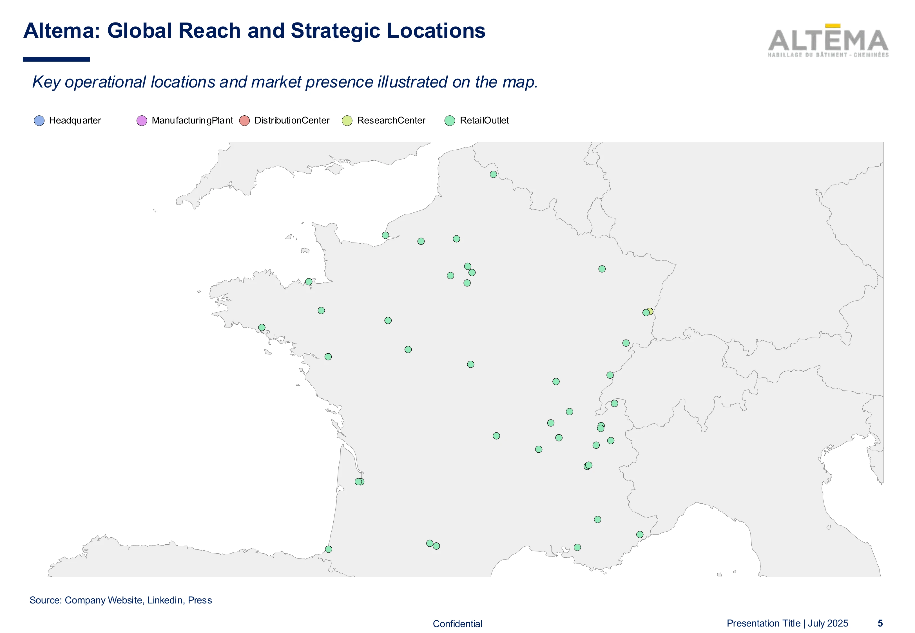Click the red DistributionCenter legend swatch
915x633 pixels.
pyautogui.click(x=244, y=121)
